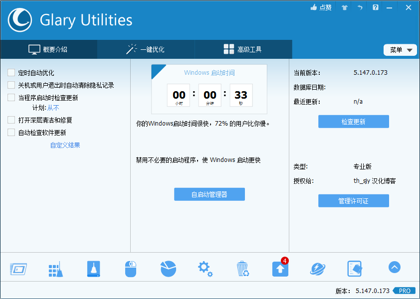The height and width of the screenshot is (299, 420).
Task: Toggle 自动检查软件更新 checkbox
Action: (x=11, y=132)
